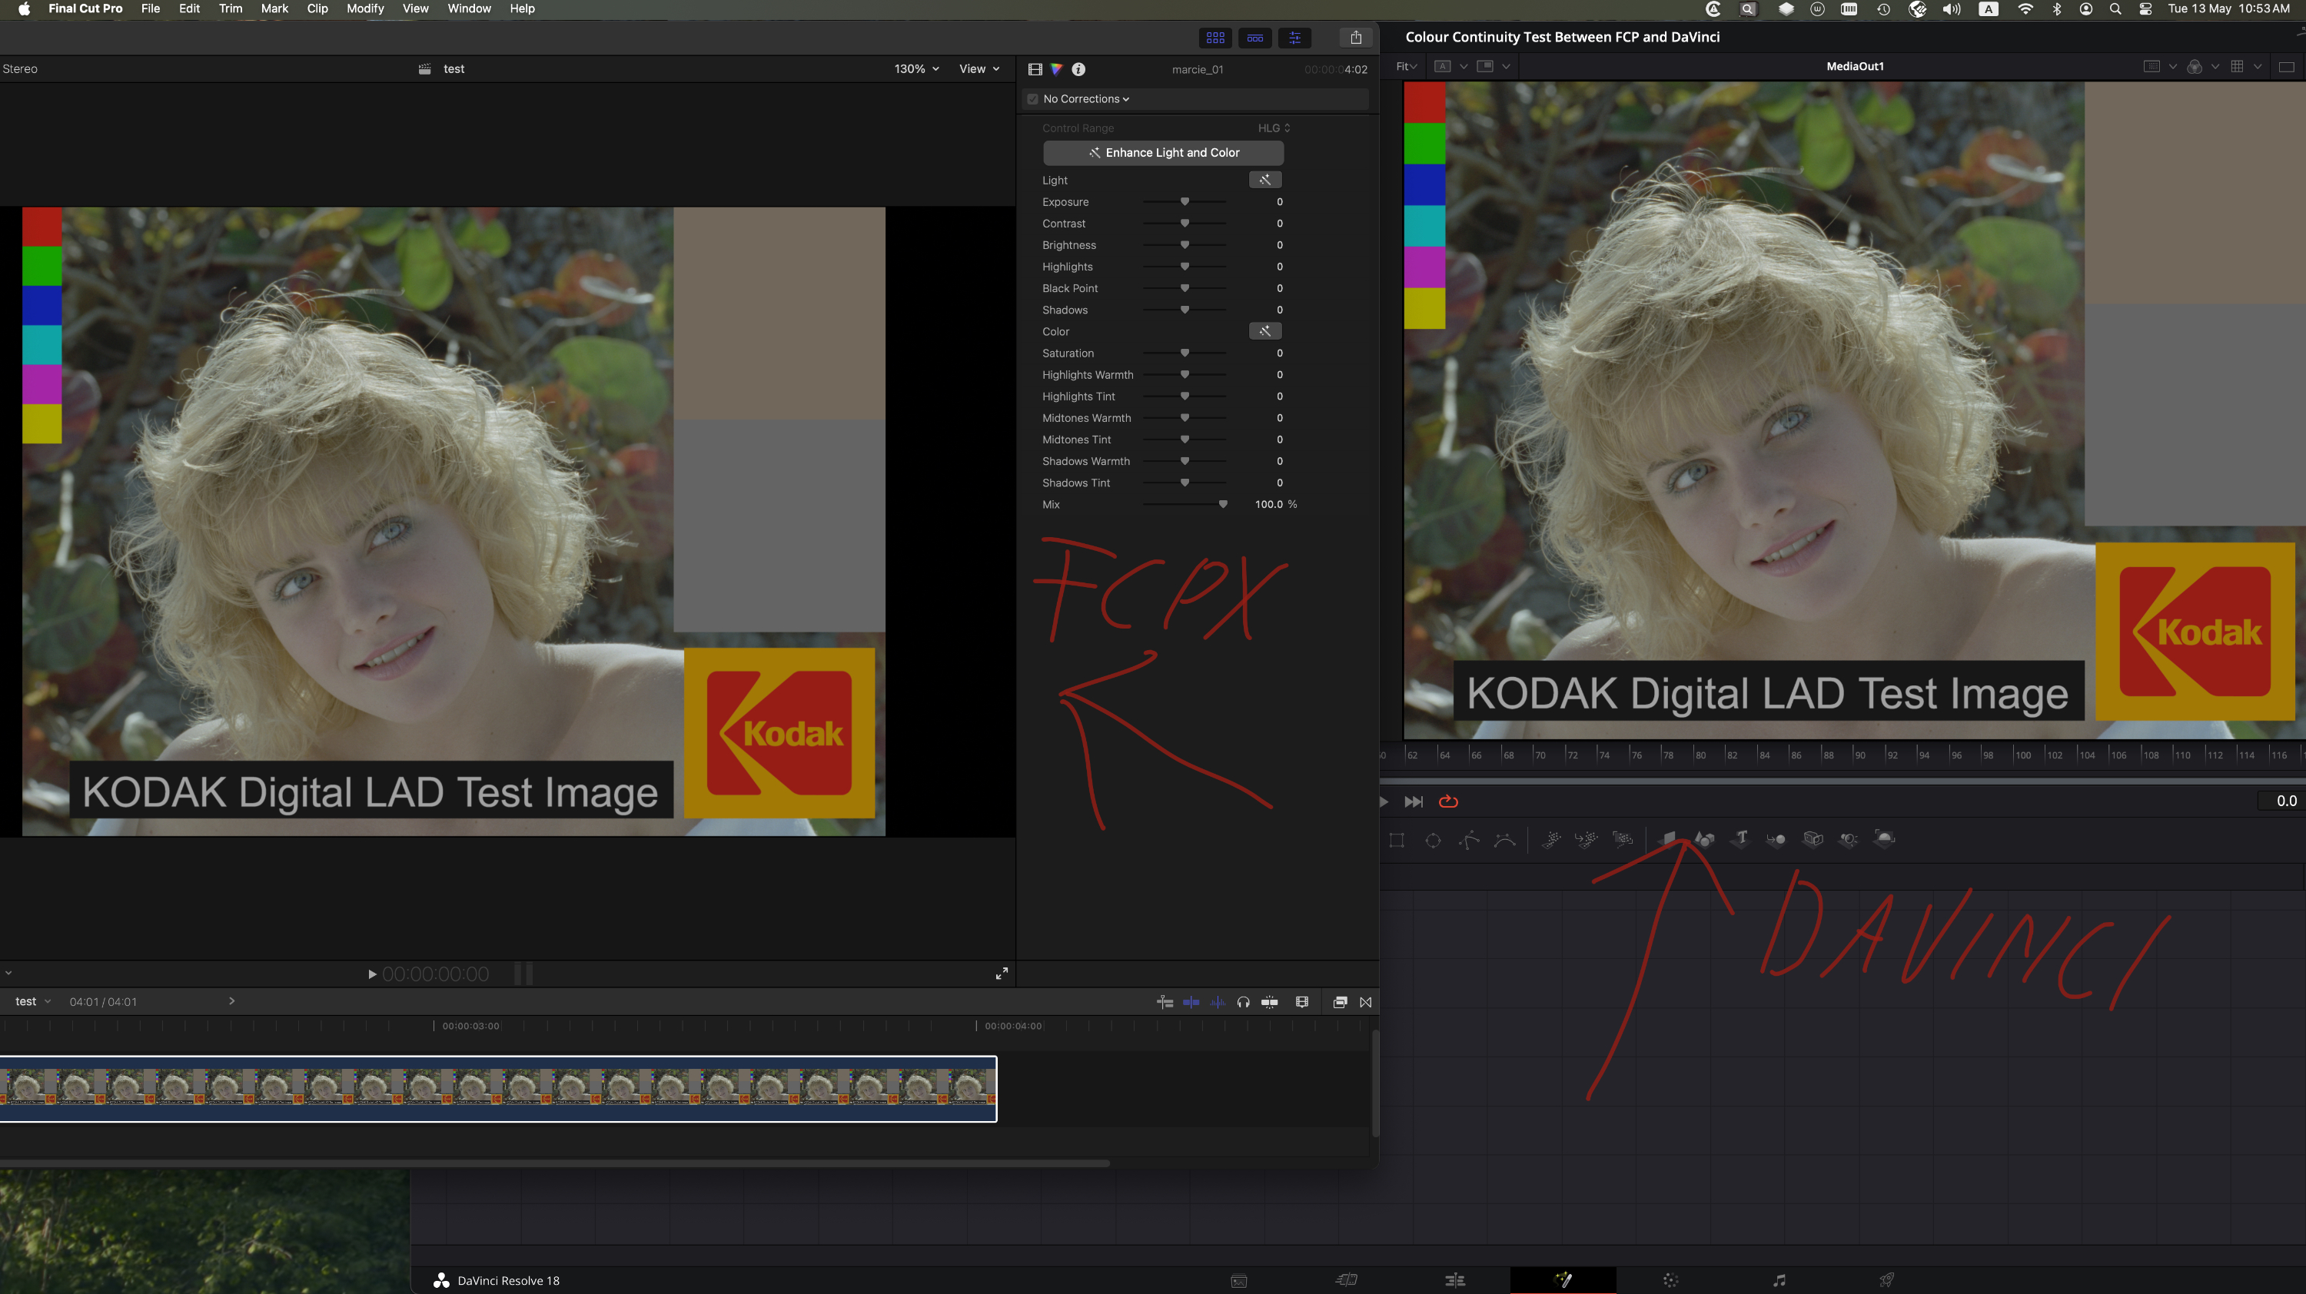Select the Polygon mask tool
Screen dimensions: 2306x1294
click(x=1469, y=839)
